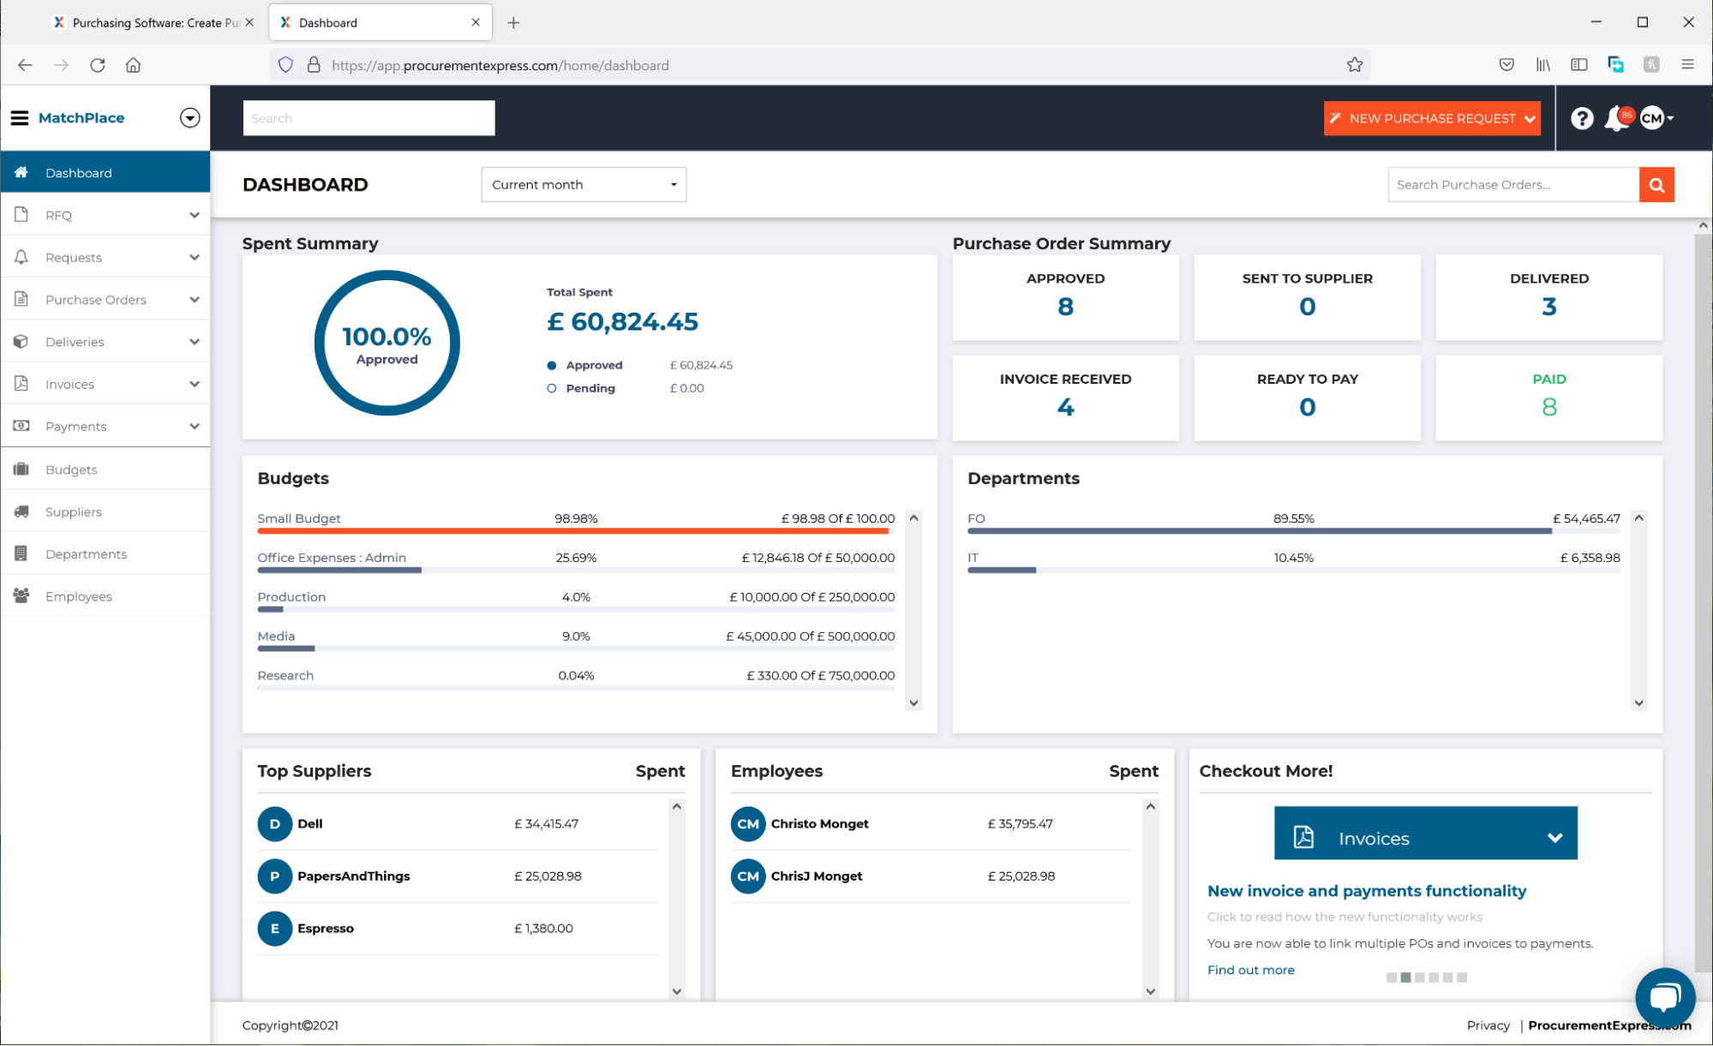Image resolution: width=1713 pixels, height=1046 pixels.
Task: Open the chat support bubble
Action: coord(1664,996)
